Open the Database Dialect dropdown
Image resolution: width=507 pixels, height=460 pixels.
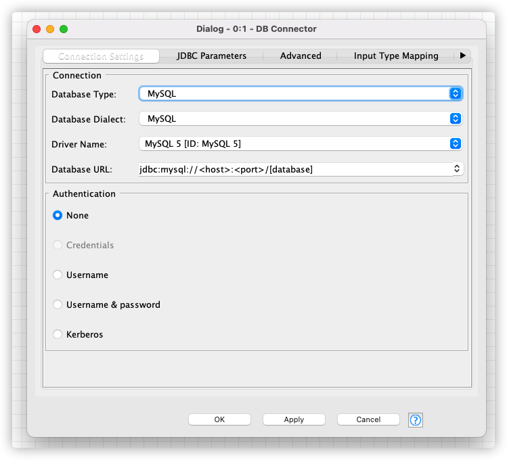[x=301, y=118]
